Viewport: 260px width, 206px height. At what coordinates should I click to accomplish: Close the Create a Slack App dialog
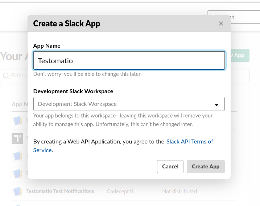(x=221, y=23)
